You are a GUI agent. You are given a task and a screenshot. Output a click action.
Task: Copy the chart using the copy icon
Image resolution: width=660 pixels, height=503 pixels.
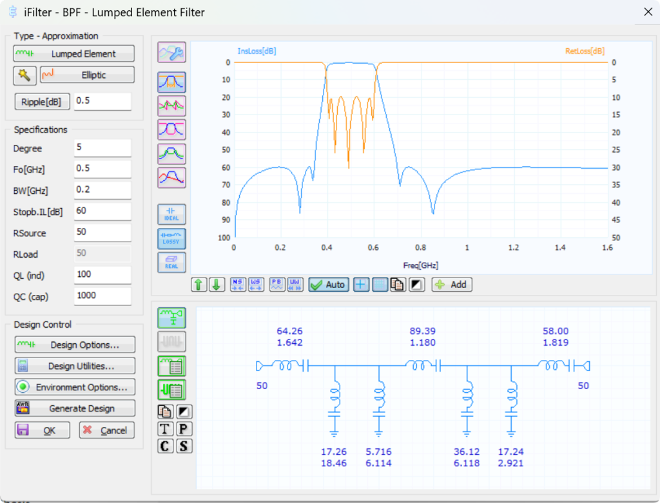click(x=398, y=285)
